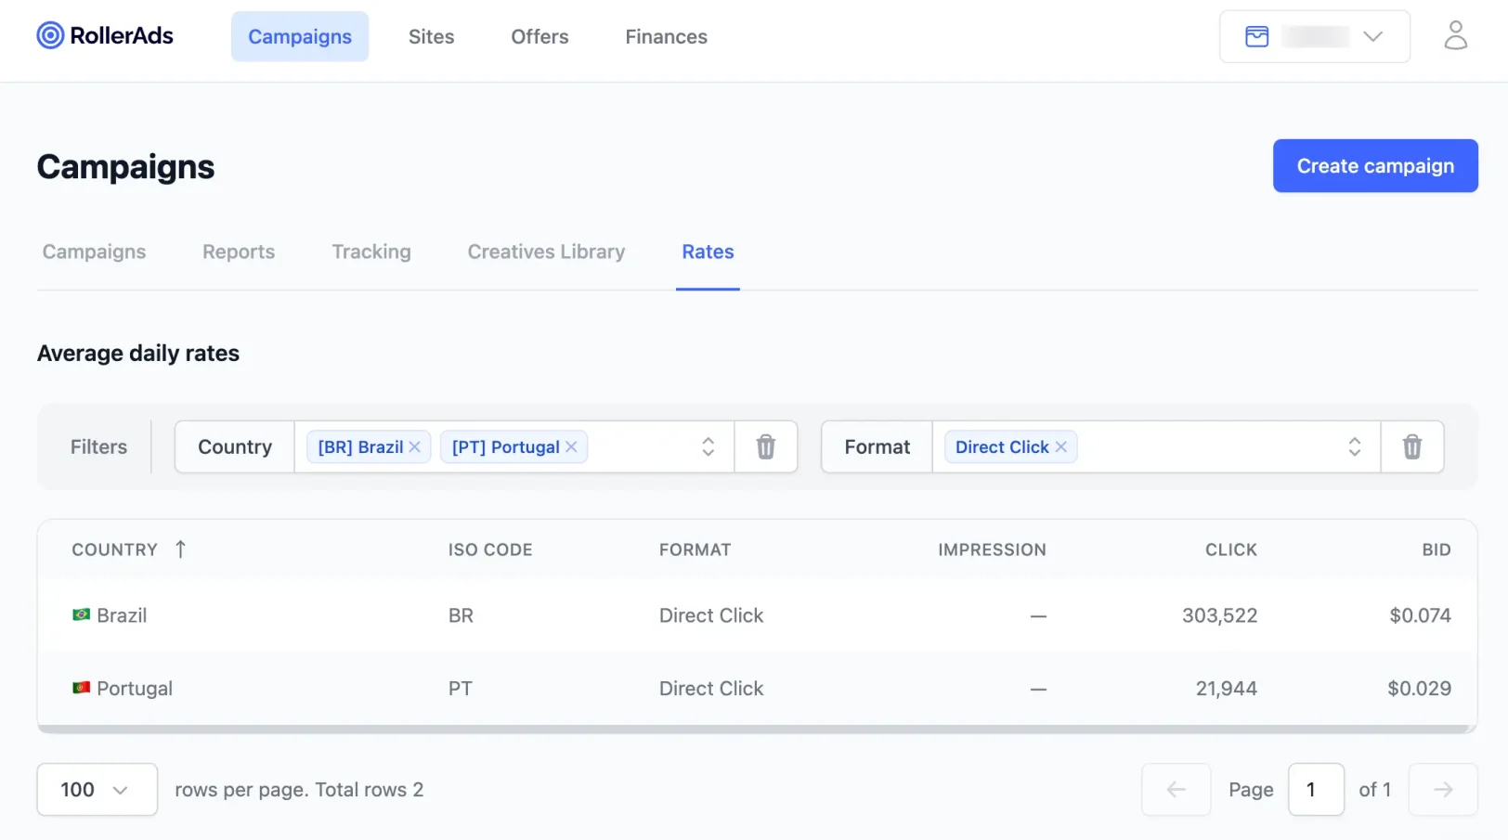Remove the [PT] Portugal filter chip

click(x=571, y=447)
